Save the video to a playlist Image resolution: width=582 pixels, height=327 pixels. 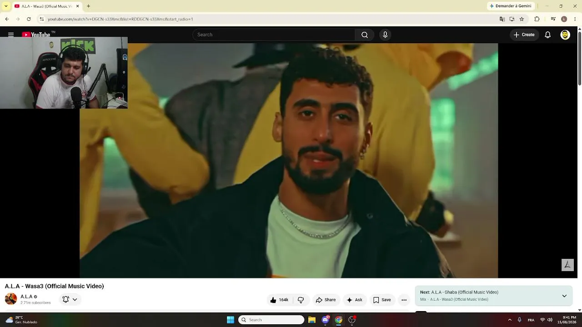pyautogui.click(x=382, y=300)
